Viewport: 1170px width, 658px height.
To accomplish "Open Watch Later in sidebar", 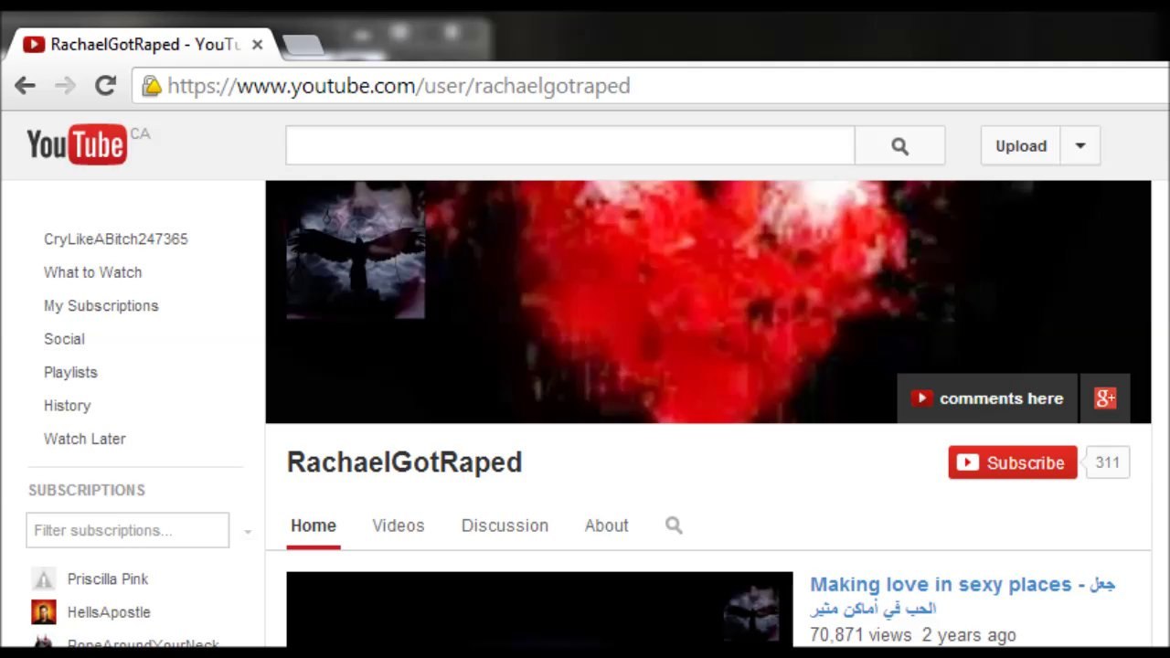I will (x=85, y=439).
